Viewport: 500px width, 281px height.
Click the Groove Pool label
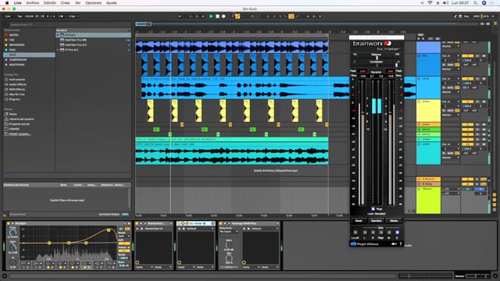click(17, 215)
